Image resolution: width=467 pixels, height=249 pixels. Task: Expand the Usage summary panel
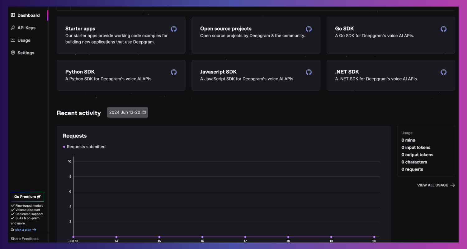(426, 151)
